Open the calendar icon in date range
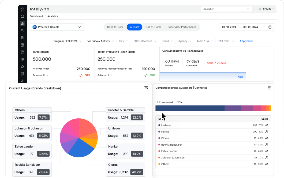Viewport: 284px width, 178px height. pyautogui.click(x=270, y=27)
